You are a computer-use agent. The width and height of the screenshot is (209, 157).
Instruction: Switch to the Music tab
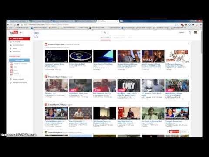[x=130, y=38]
